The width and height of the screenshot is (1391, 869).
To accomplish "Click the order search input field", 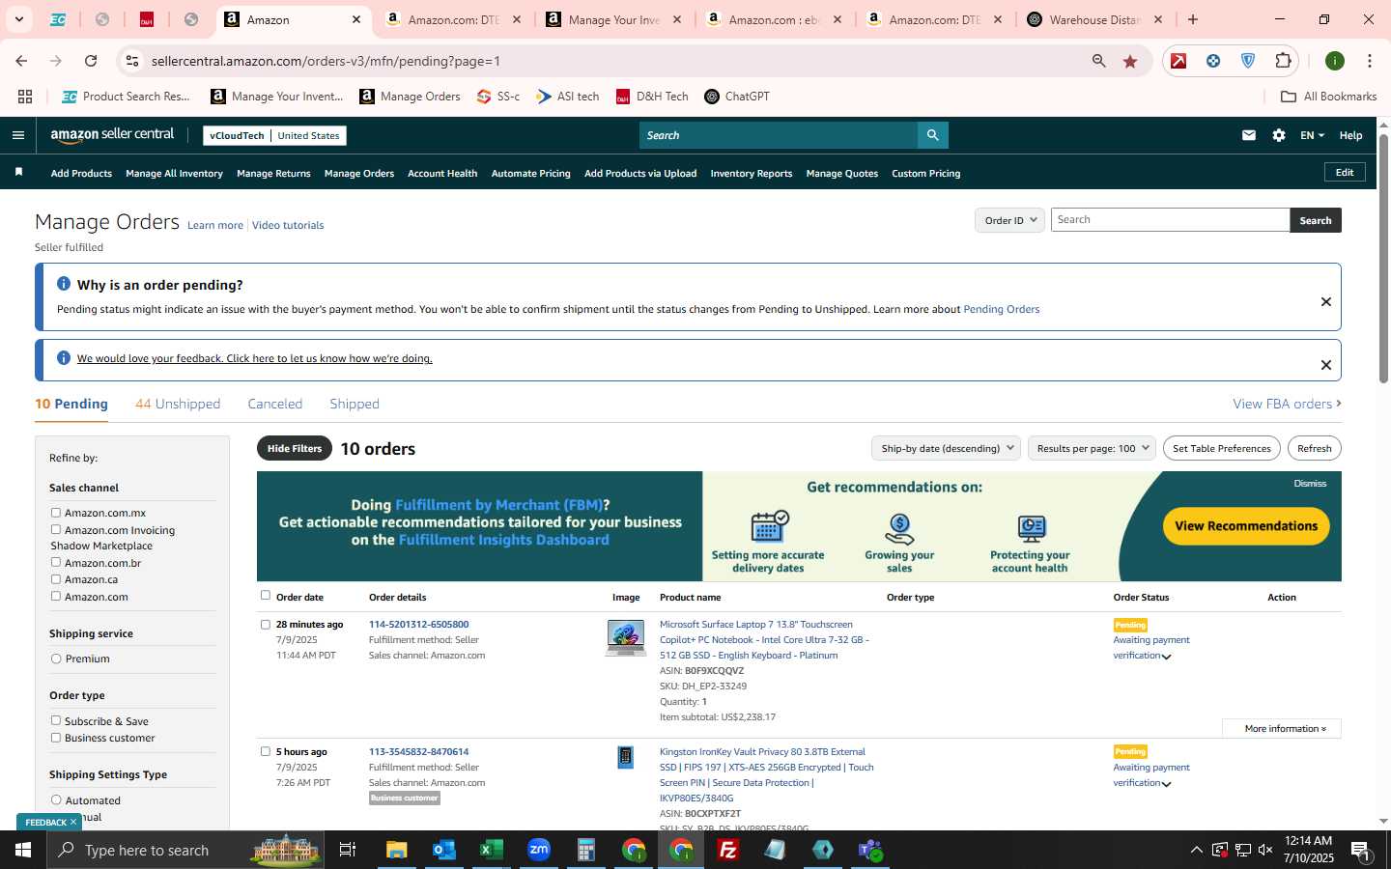I will 1170,220.
